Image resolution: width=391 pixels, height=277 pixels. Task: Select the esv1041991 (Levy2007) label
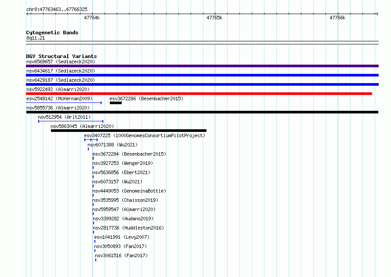[122, 237]
